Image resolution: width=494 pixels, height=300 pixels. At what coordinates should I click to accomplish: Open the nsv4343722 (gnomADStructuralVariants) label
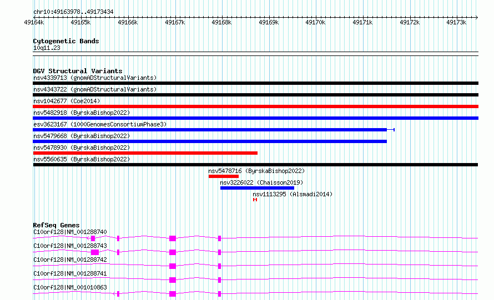(95, 89)
